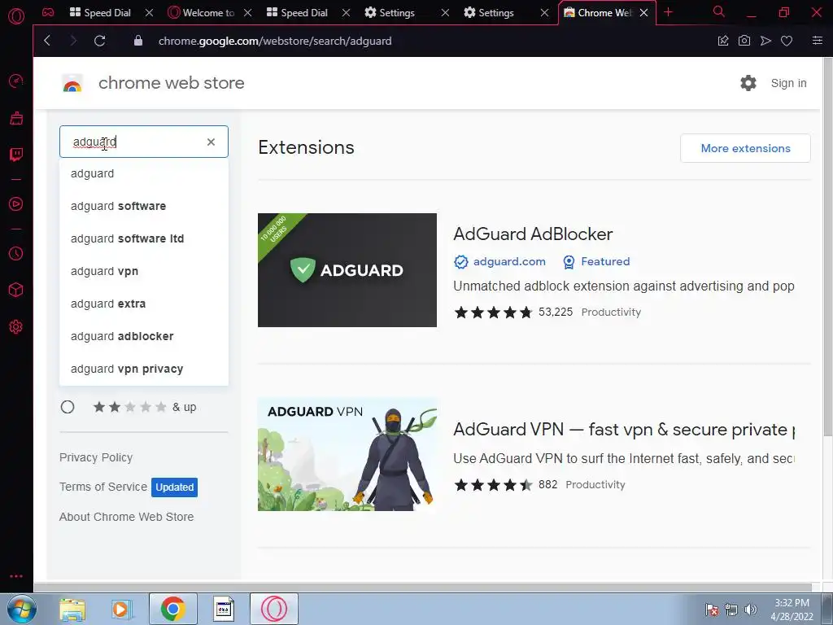The image size is (833, 625).
Task: Click AdGuard VPN ninja thumbnail
Action: point(347,454)
